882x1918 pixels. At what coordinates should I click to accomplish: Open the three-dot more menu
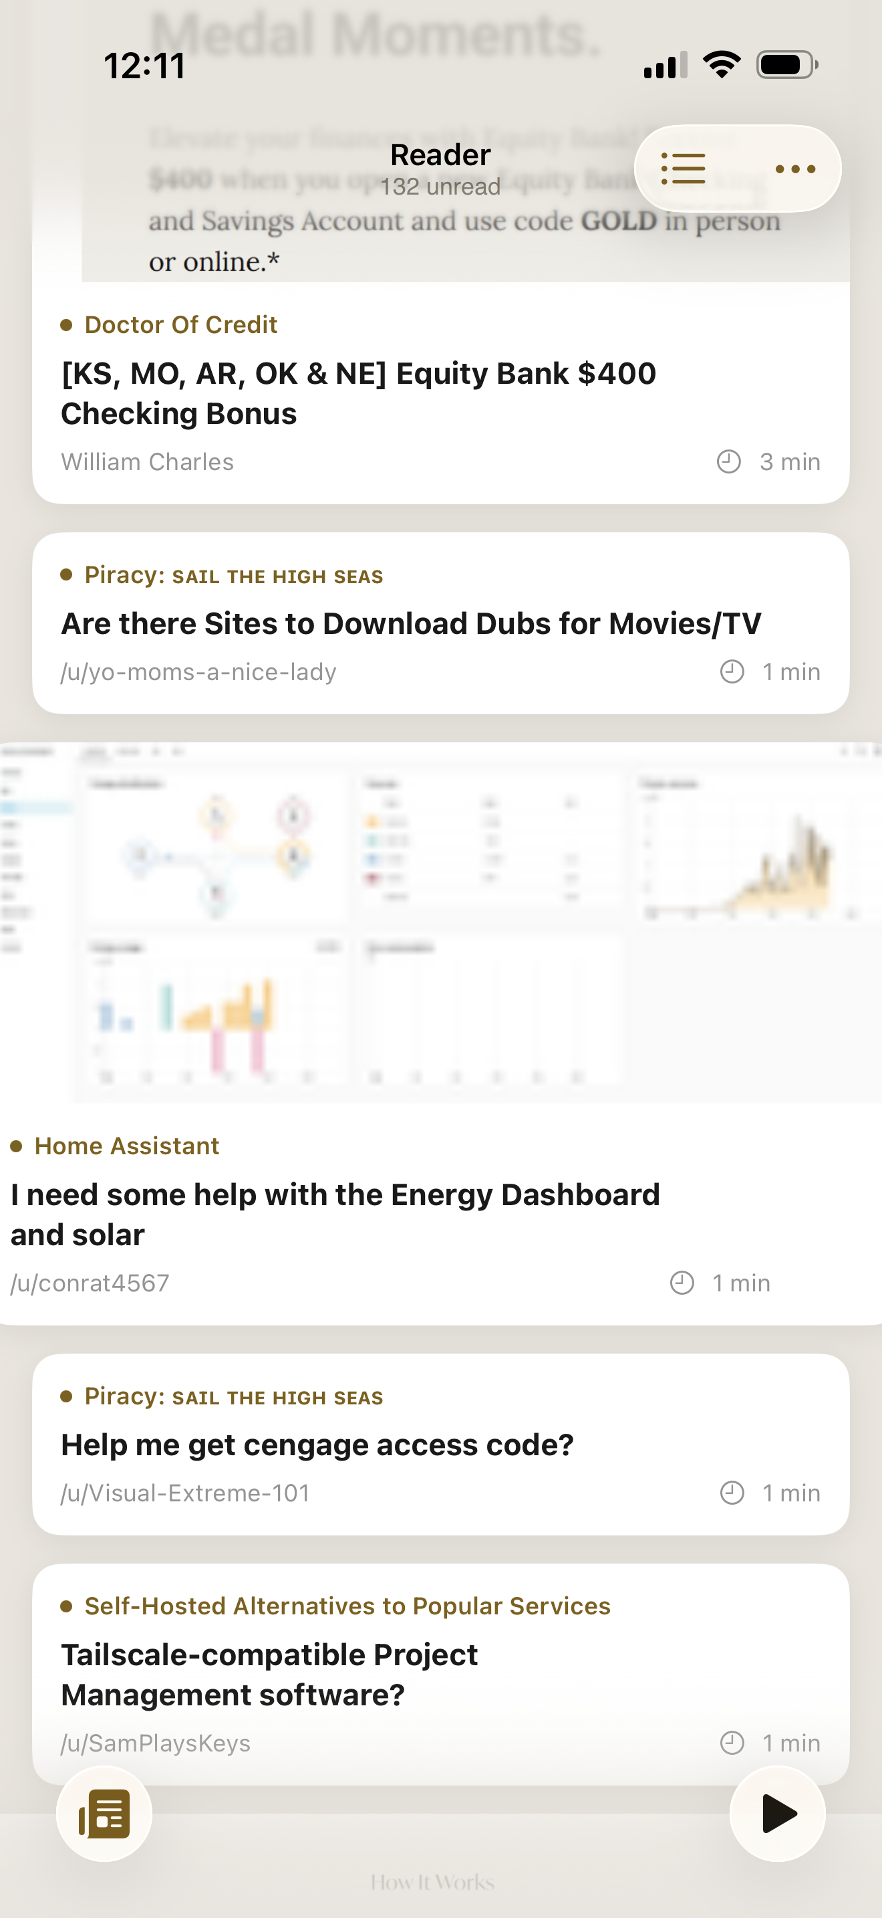795,169
